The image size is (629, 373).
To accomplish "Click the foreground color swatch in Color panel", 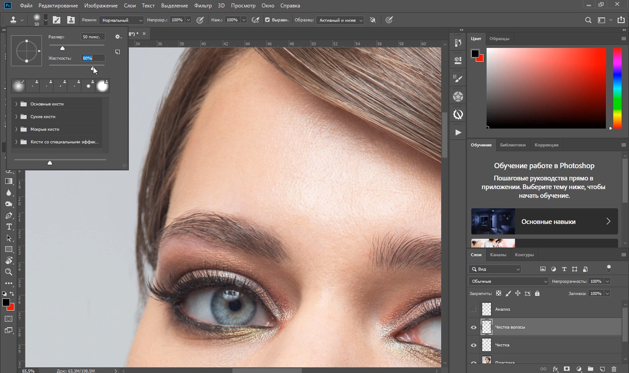I will pyautogui.click(x=475, y=54).
